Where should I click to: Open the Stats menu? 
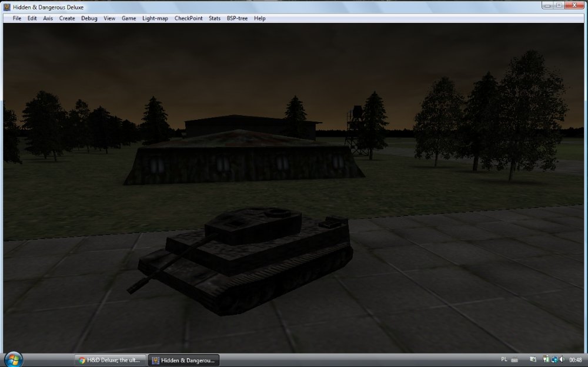pyautogui.click(x=215, y=18)
